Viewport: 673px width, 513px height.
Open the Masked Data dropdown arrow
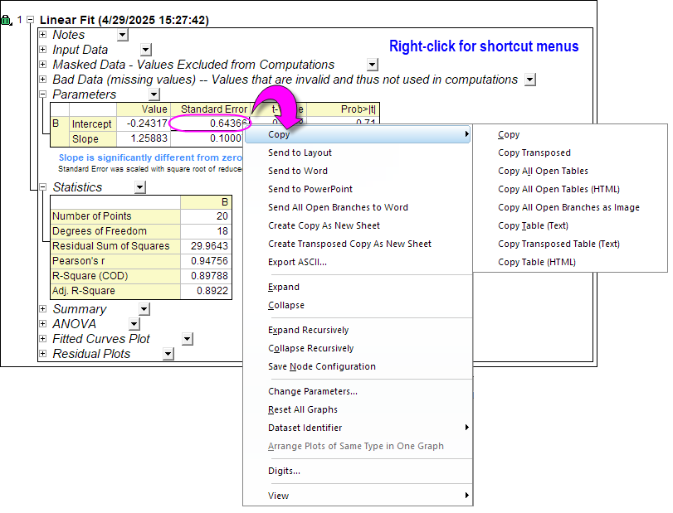tap(371, 65)
